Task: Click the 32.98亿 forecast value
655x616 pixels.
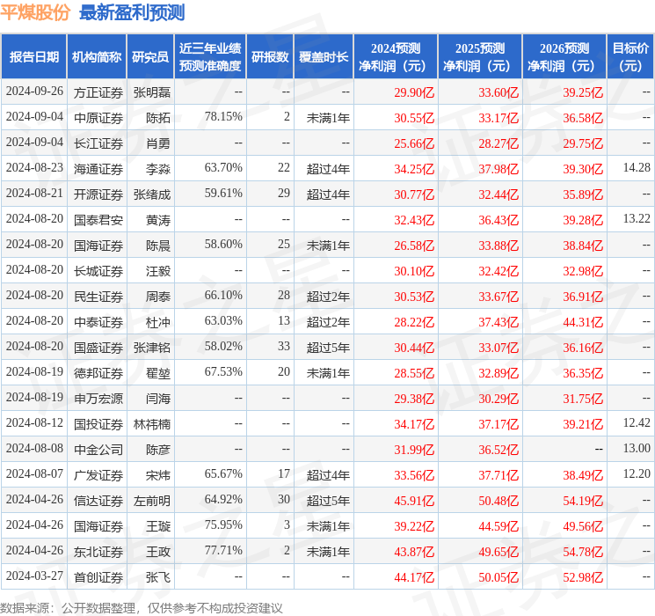Action: point(583,271)
